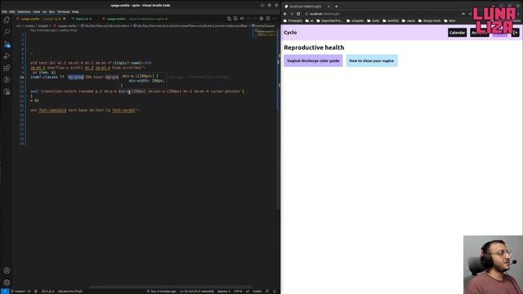The image size is (523, 294).
Task: Open the Accounts icon in activity bar
Action: [x=7, y=270]
